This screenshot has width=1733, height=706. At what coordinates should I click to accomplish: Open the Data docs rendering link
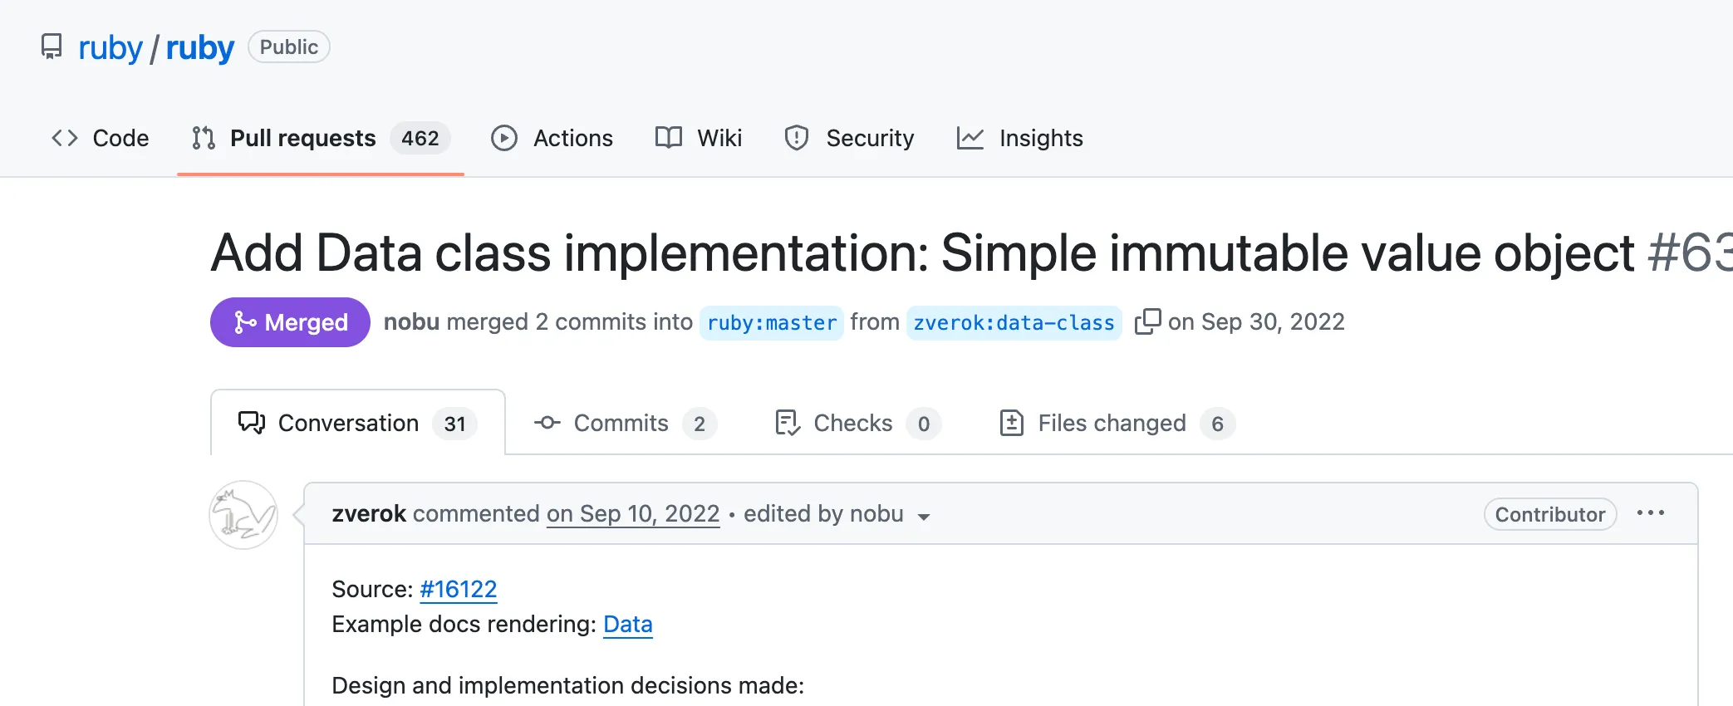tap(627, 624)
